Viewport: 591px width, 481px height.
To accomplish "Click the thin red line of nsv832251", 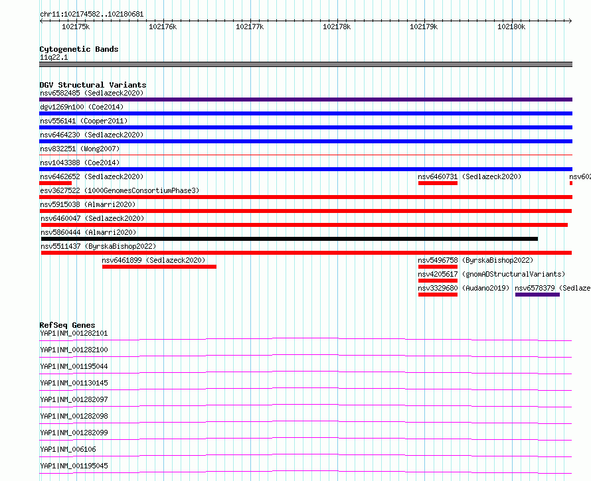I will point(305,155).
